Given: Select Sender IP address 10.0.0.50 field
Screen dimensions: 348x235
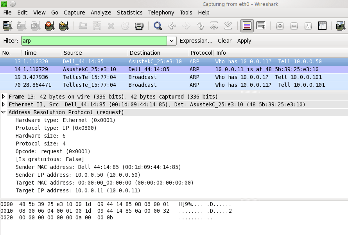Looking at the screenshot, I should 78,175.
